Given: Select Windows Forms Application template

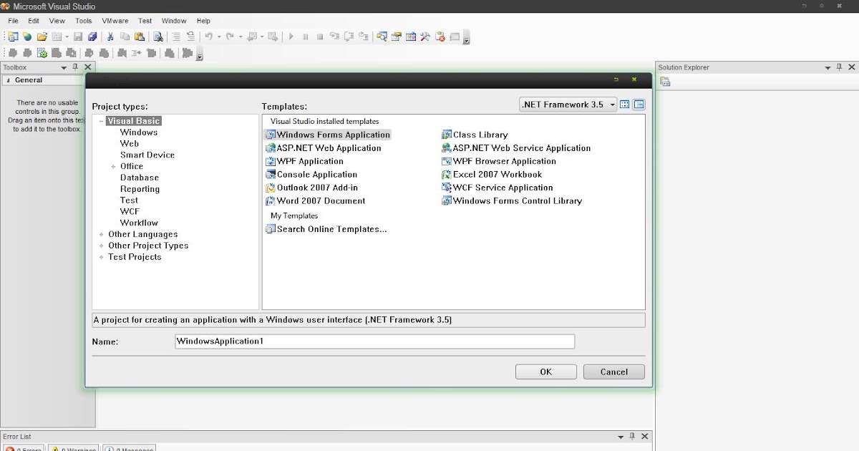Looking at the screenshot, I should tap(328, 135).
